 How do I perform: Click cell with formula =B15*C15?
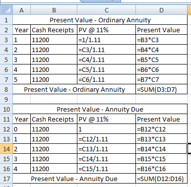point(162,159)
